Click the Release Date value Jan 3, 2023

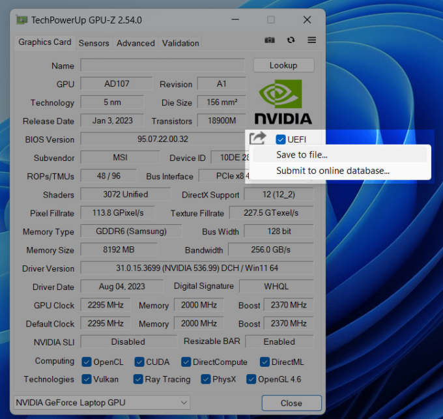[112, 121]
